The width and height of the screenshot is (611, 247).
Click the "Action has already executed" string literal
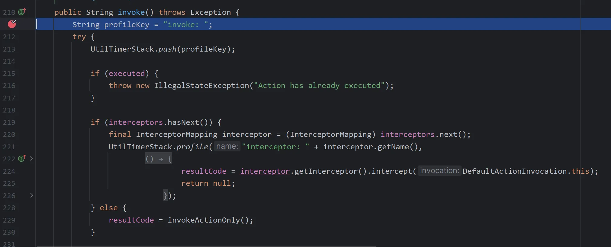[x=319, y=86]
